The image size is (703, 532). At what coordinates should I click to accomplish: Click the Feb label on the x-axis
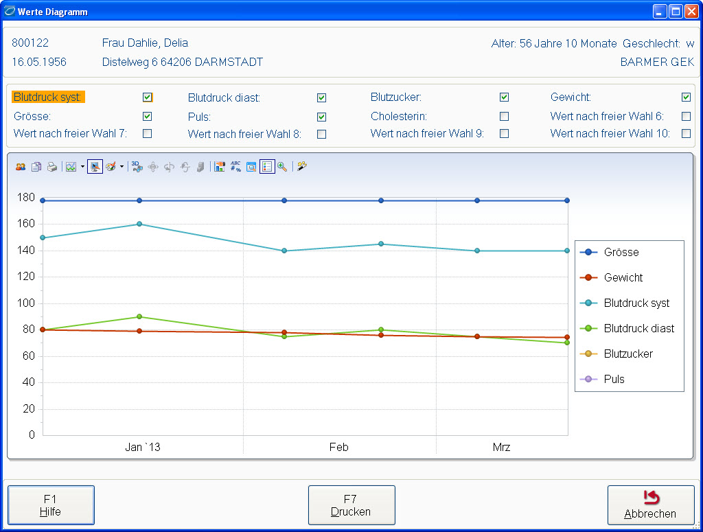pos(339,448)
